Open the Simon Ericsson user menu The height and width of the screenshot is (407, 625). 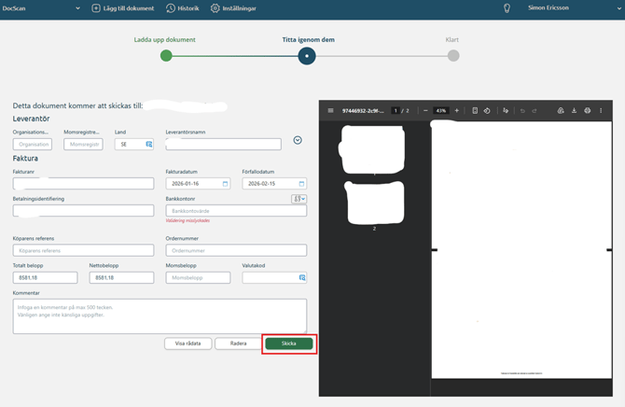coord(618,8)
